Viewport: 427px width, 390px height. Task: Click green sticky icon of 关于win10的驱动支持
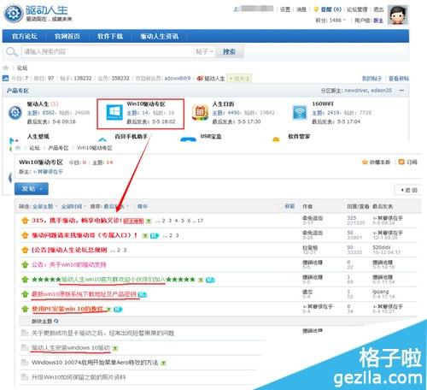(25, 265)
